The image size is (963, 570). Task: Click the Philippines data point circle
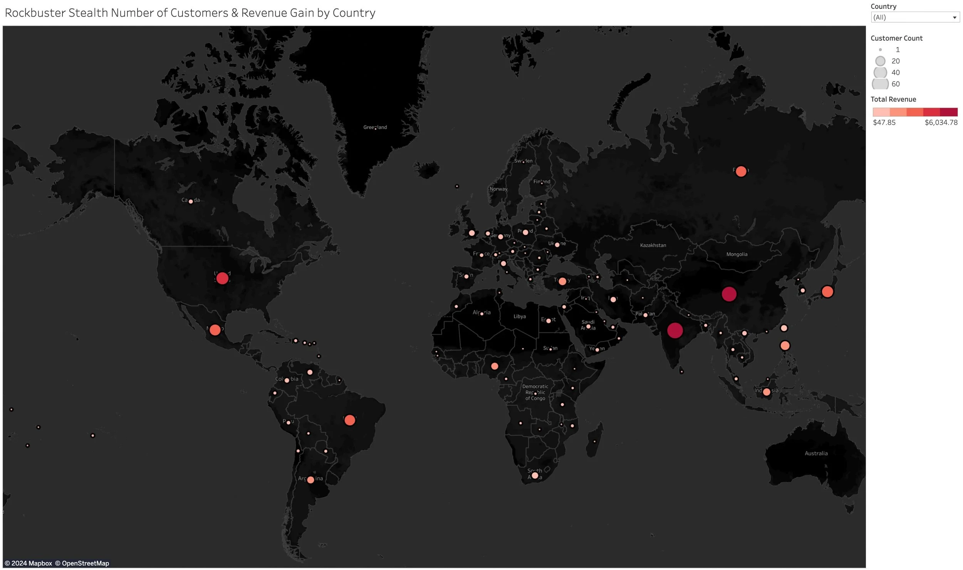tap(785, 345)
